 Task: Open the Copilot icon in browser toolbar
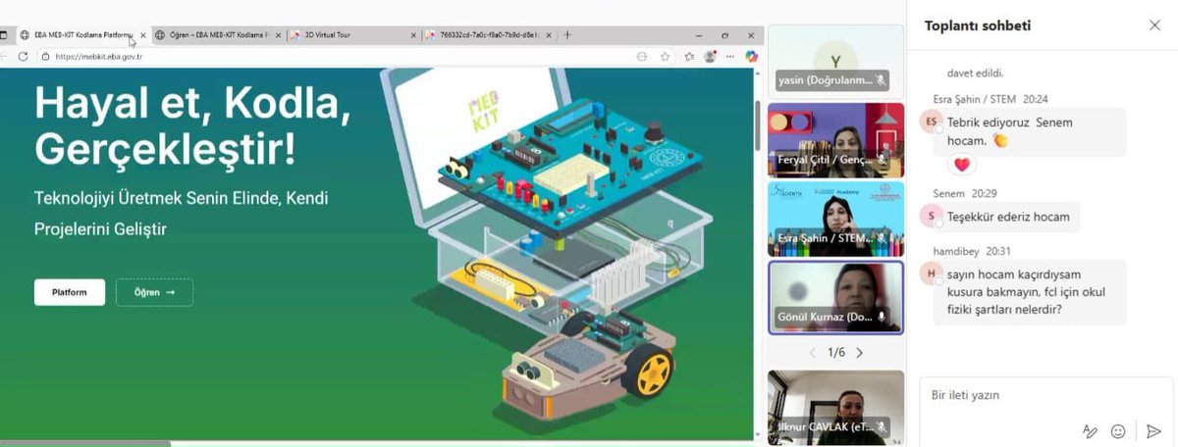[752, 57]
